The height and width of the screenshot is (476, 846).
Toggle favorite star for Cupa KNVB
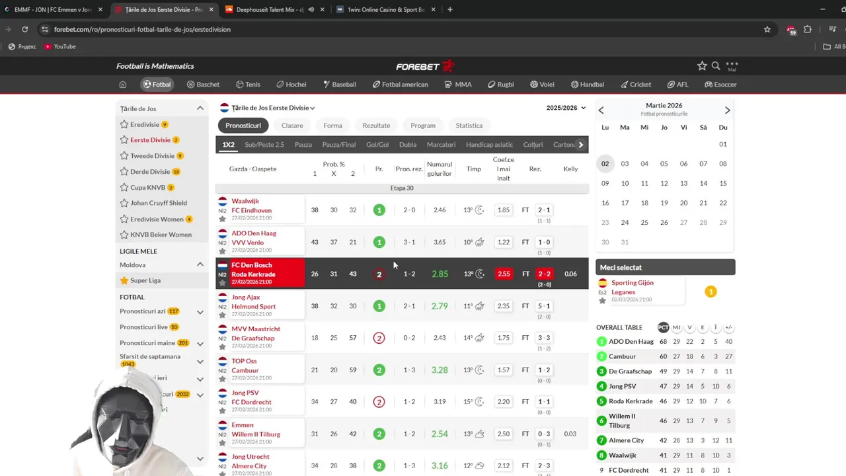(124, 188)
